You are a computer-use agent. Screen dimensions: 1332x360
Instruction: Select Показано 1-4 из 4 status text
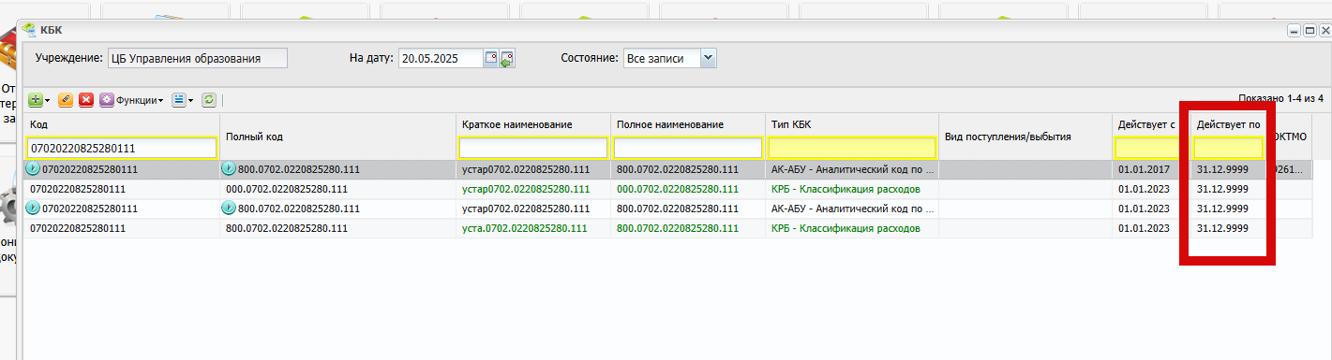pos(1280,98)
